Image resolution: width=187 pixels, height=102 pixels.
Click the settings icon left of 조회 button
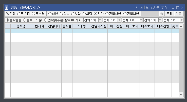(x=162, y=14)
